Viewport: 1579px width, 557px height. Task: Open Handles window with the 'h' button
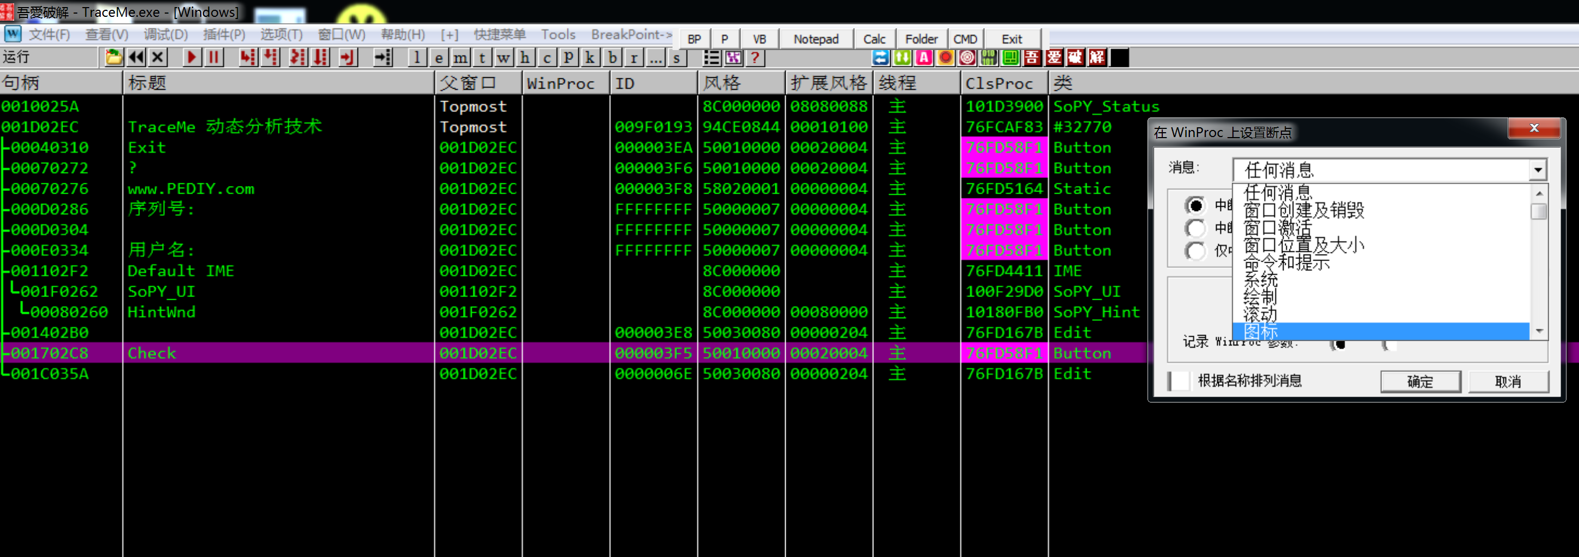(525, 58)
